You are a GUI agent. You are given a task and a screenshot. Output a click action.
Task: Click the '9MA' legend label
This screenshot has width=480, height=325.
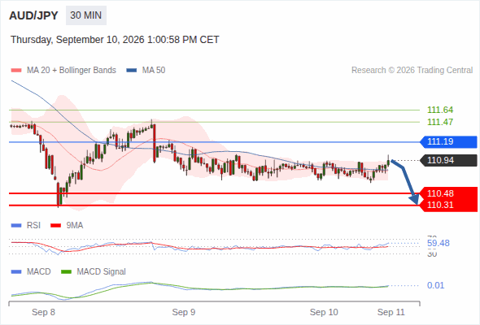[75, 226]
